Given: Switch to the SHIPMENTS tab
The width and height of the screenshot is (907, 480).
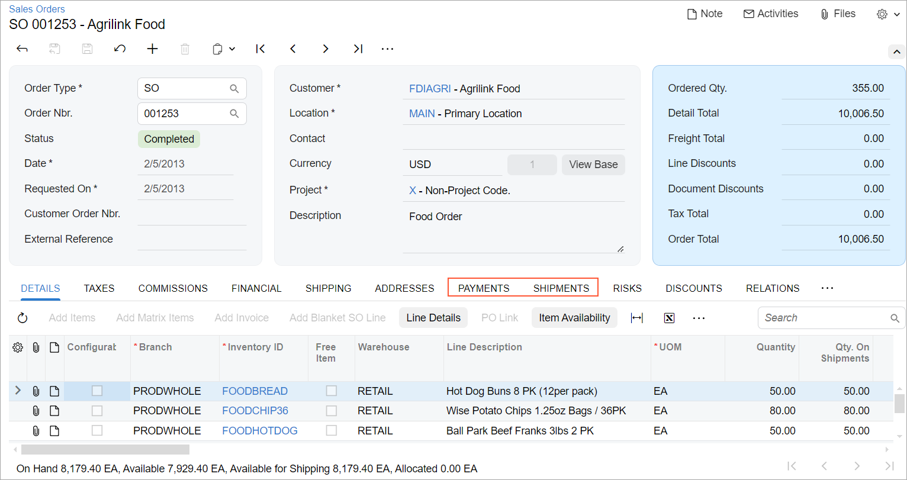Looking at the screenshot, I should [561, 288].
